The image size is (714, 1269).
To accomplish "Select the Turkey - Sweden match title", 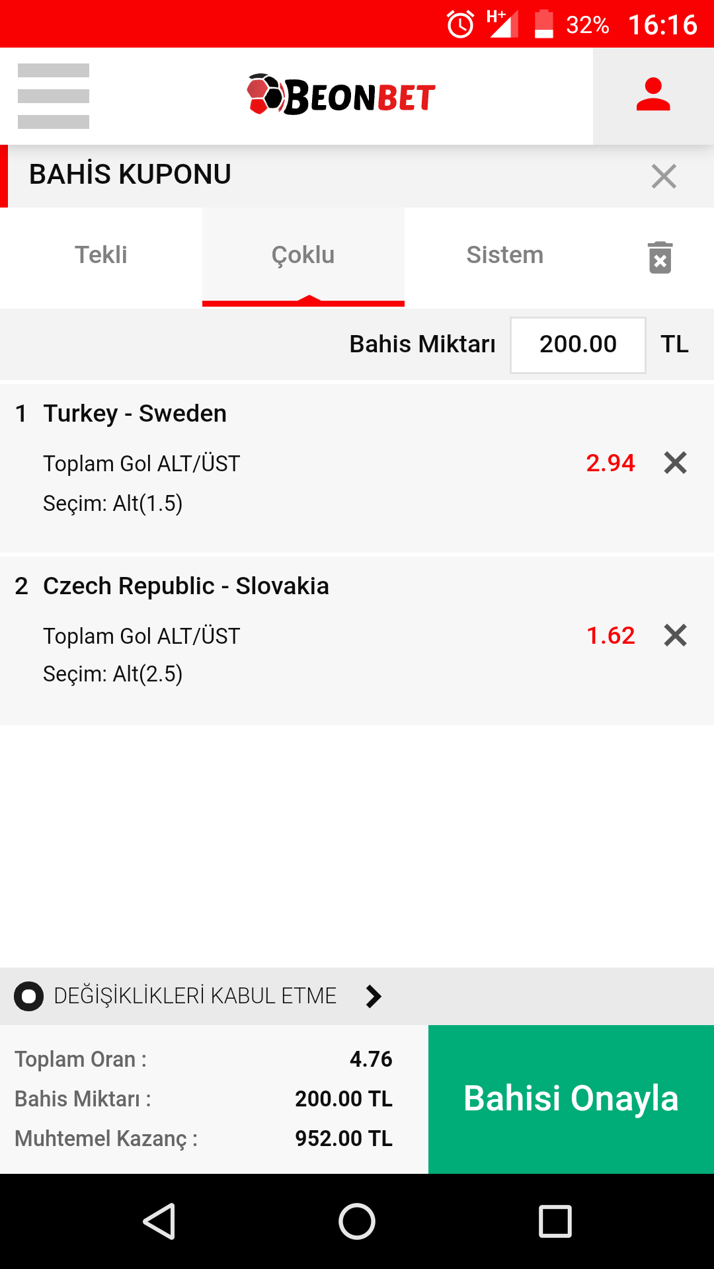I will pos(135,414).
